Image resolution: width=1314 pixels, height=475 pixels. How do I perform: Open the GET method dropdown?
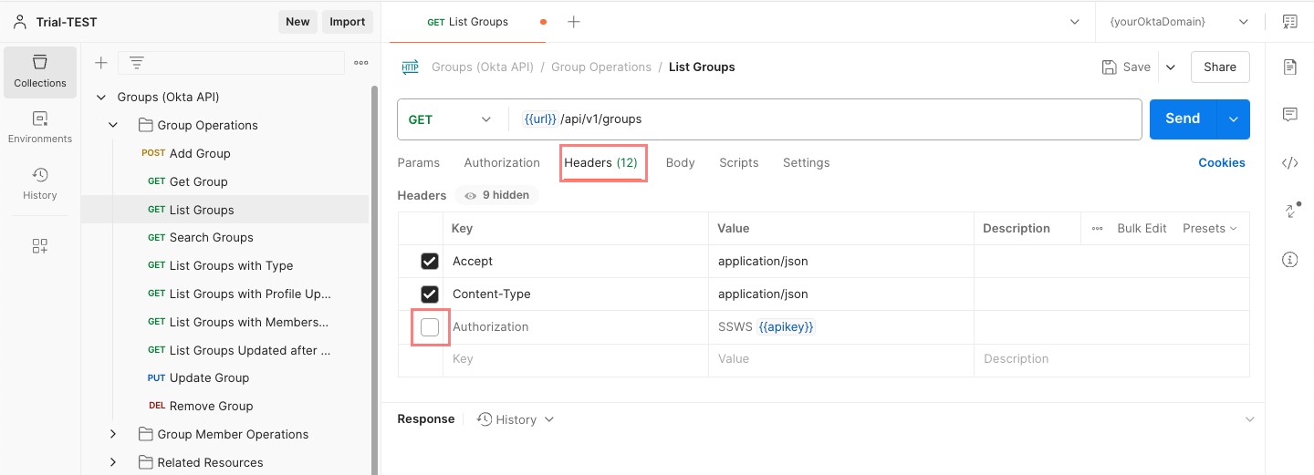(450, 119)
